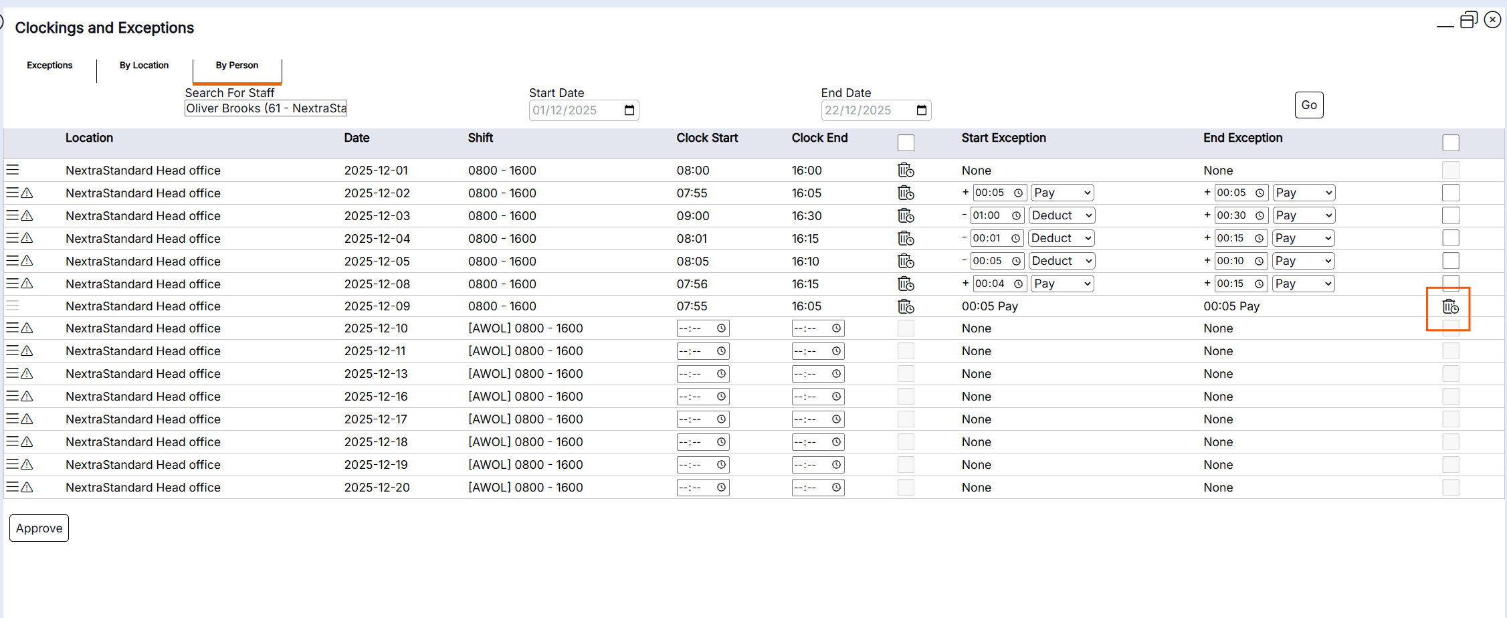
Task: Open the row menu for 2025-12-16
Action: 13,397
